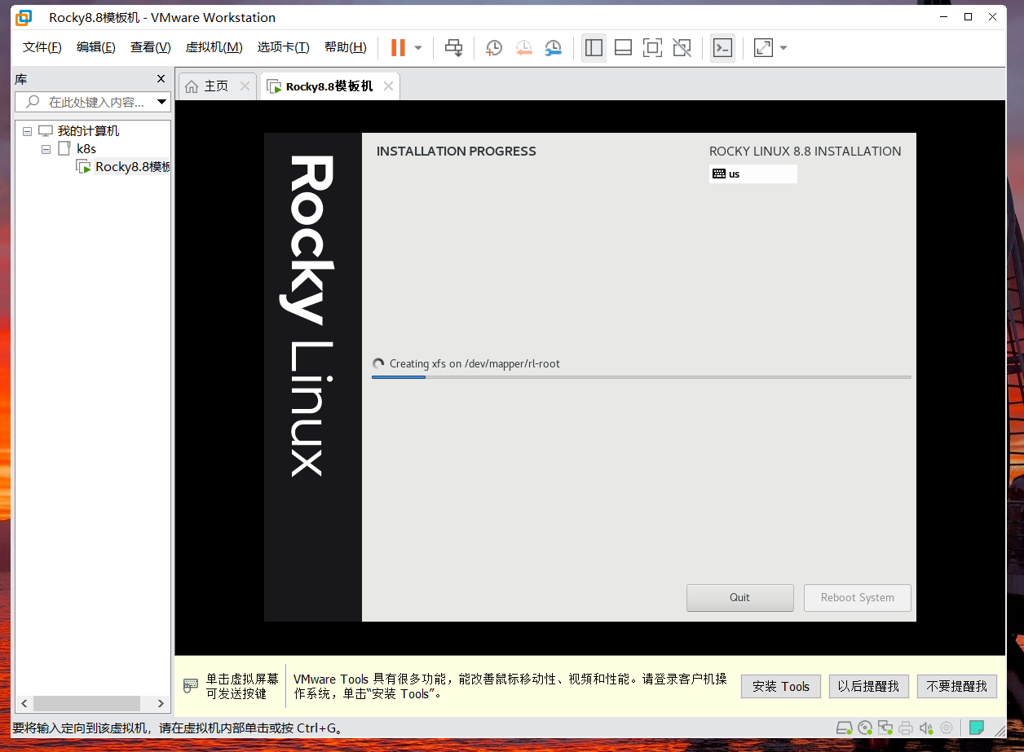
Task: Click the 安装 Tools button
Action: click(x=781, y=687)
